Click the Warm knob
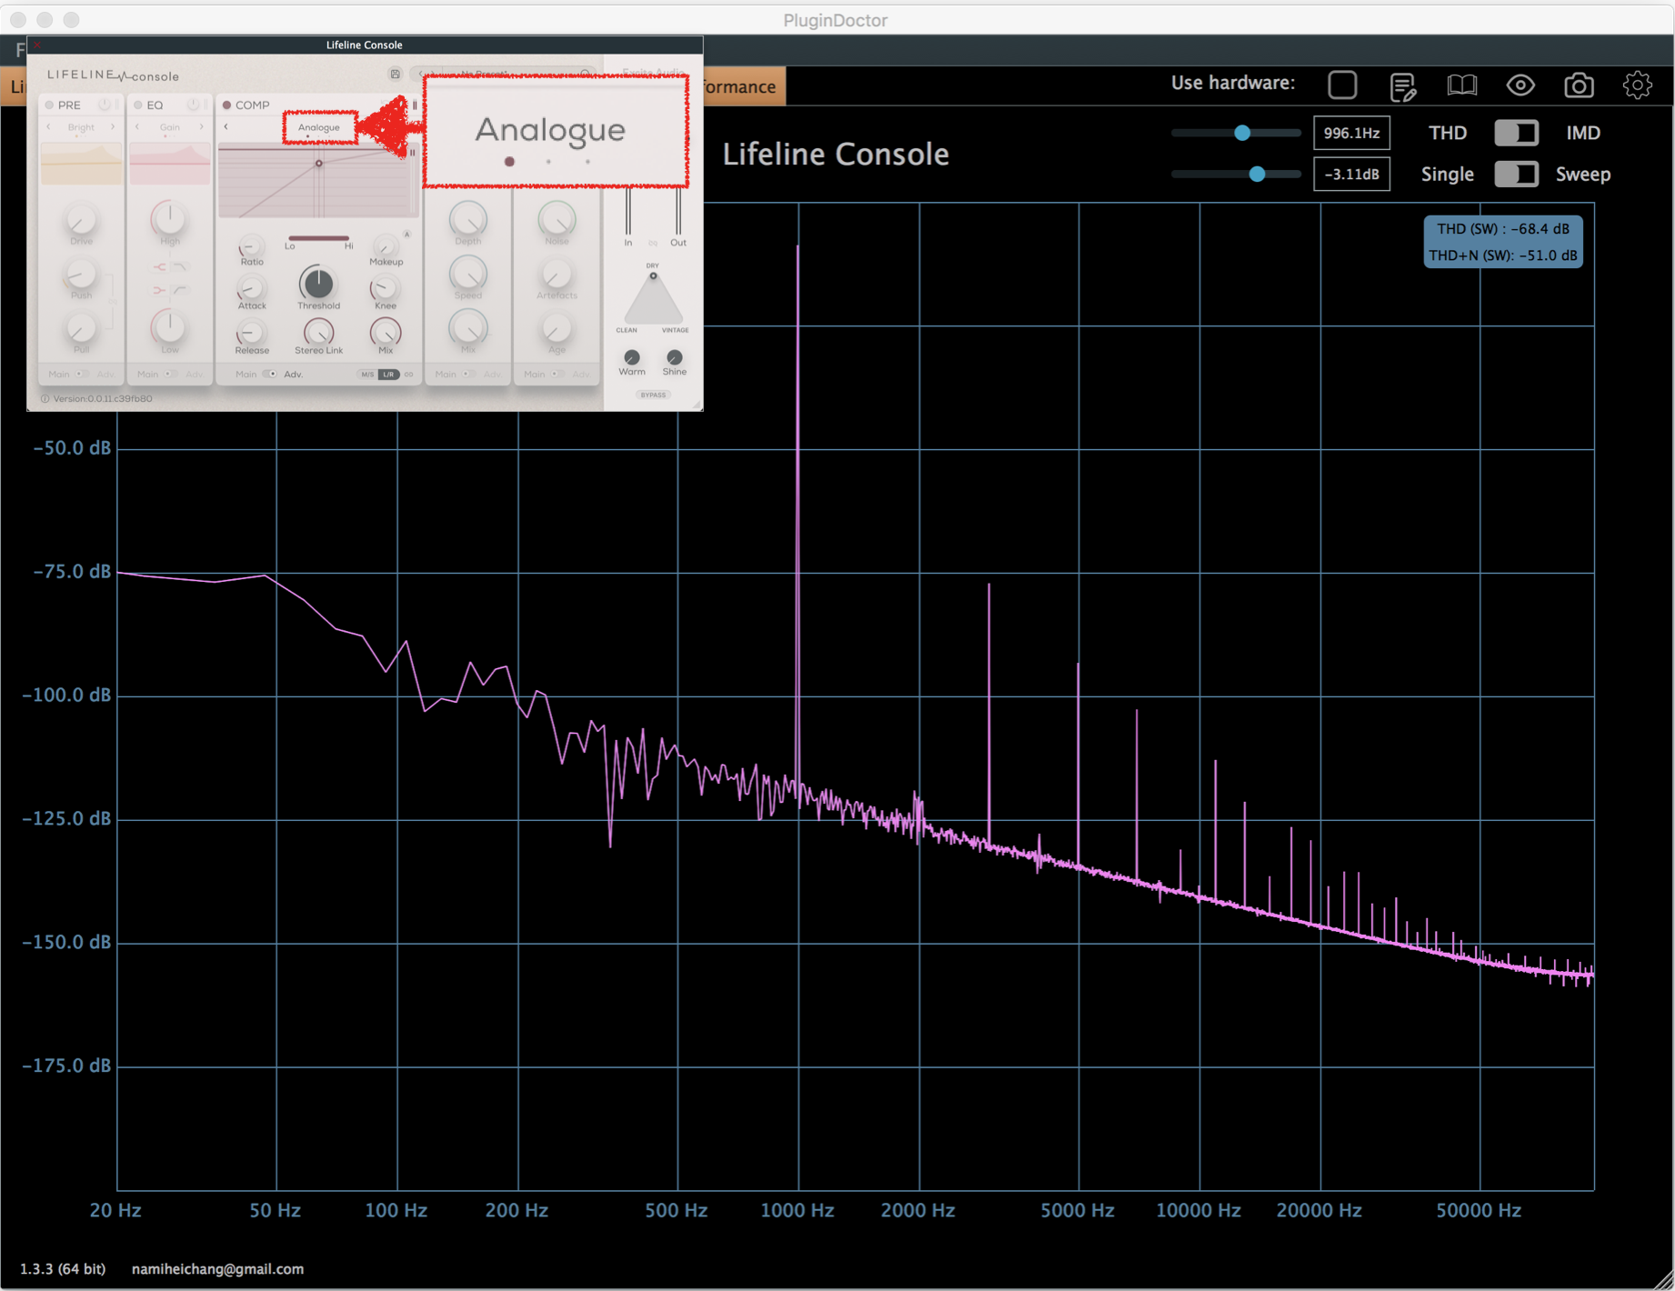The height and width of the screenshot is (1291, 1675). 631,357
